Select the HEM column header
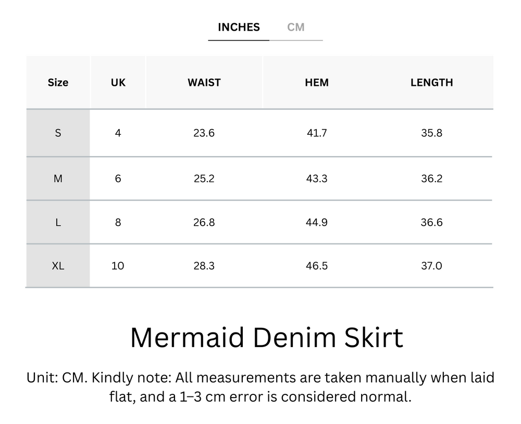This screenshot has height=424, width=521. click(x=316, y=82)
